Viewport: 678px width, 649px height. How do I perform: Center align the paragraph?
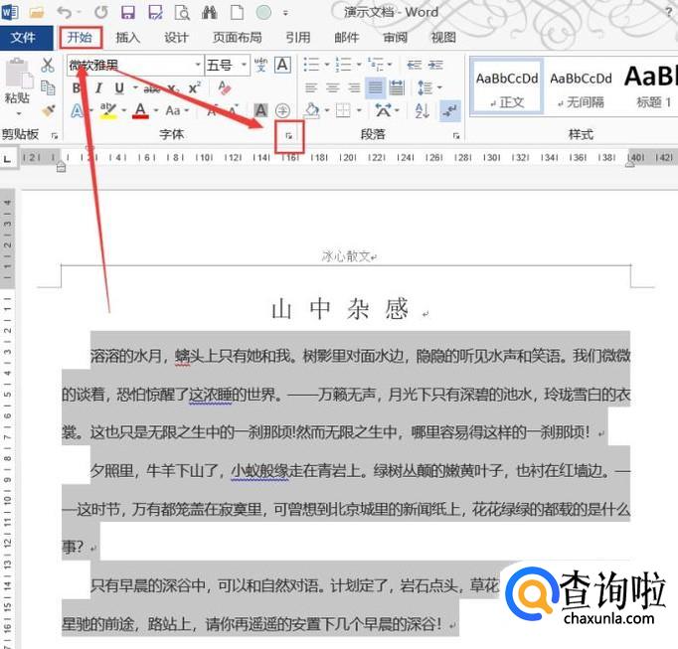point(332,88)
